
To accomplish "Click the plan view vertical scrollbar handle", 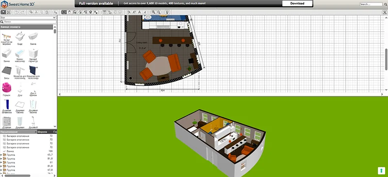I will coord(386,59).
